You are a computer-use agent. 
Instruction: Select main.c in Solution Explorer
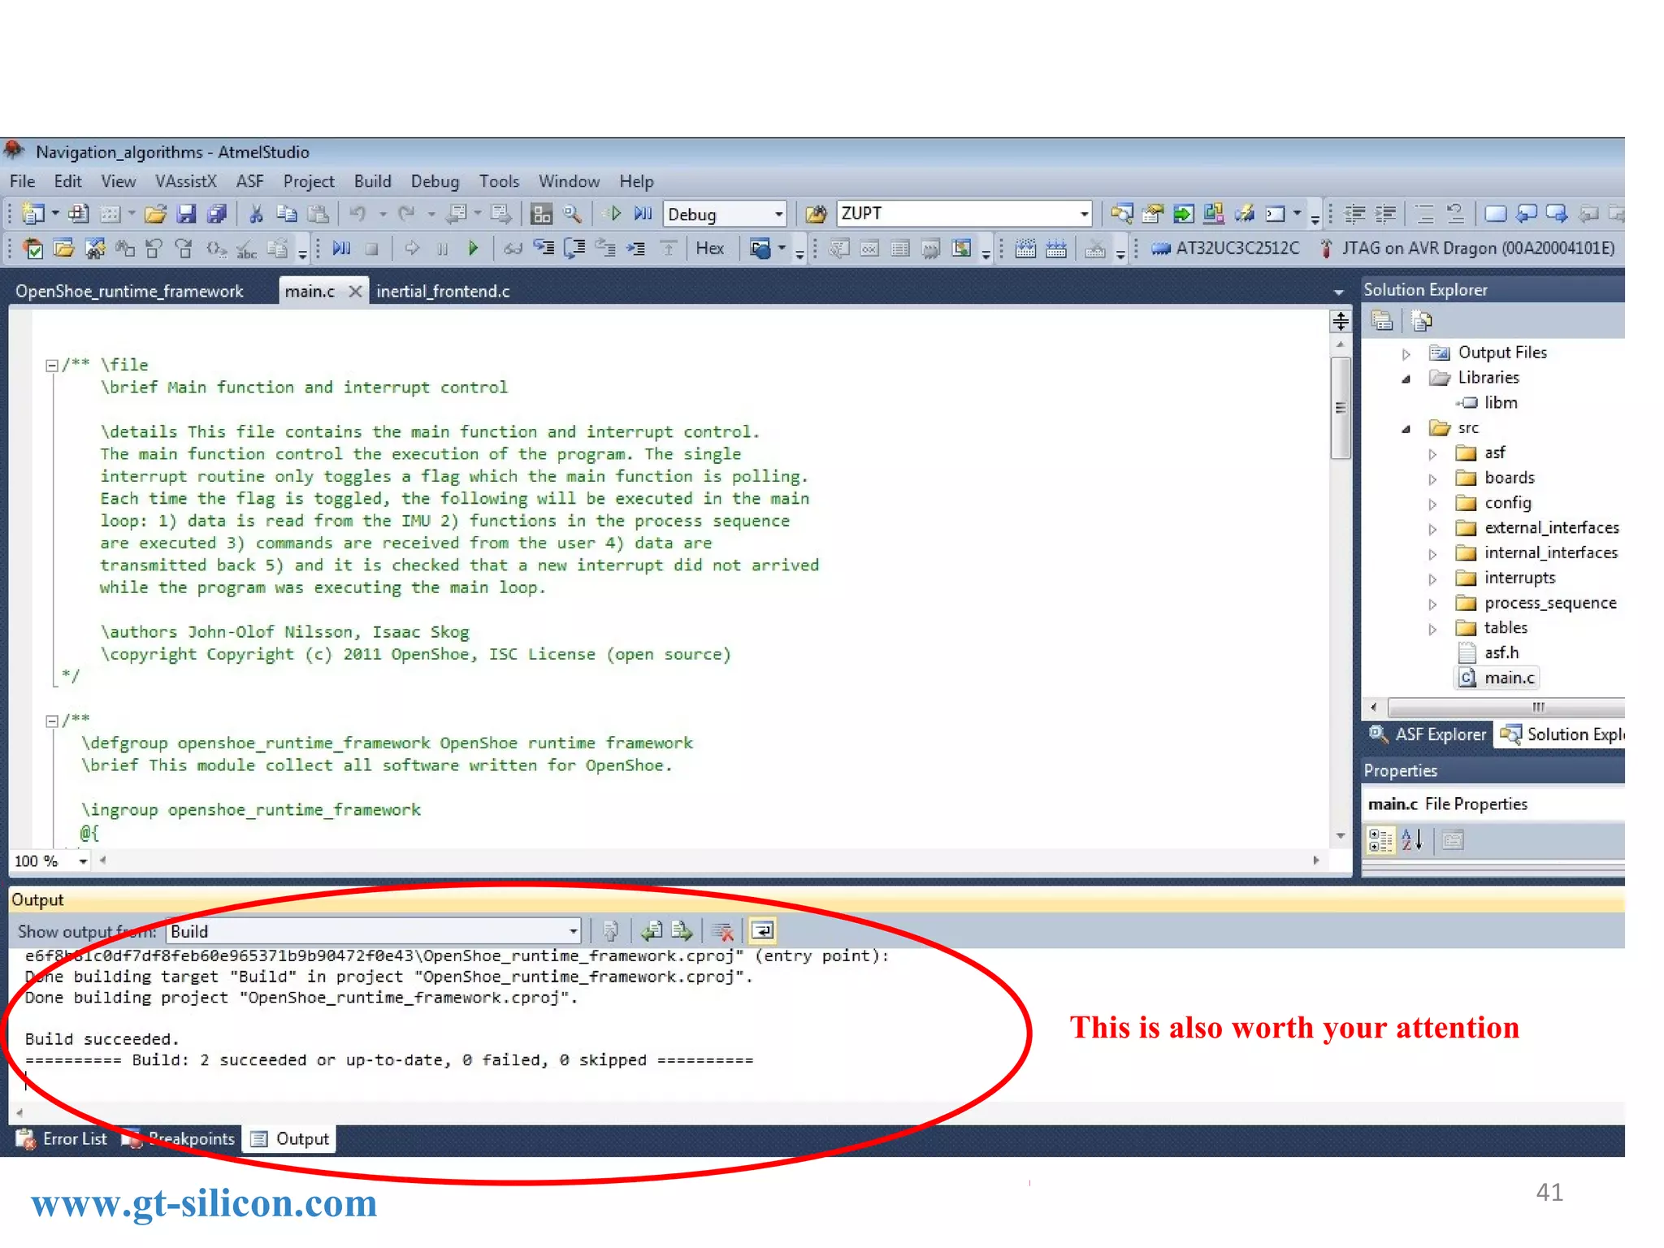click(x=1508, y=678)
